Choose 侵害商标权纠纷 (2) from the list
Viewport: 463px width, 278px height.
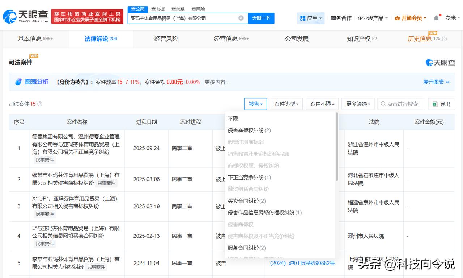249,130
